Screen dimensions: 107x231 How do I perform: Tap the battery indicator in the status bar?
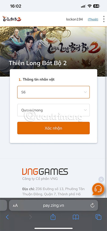click(97, 6)
